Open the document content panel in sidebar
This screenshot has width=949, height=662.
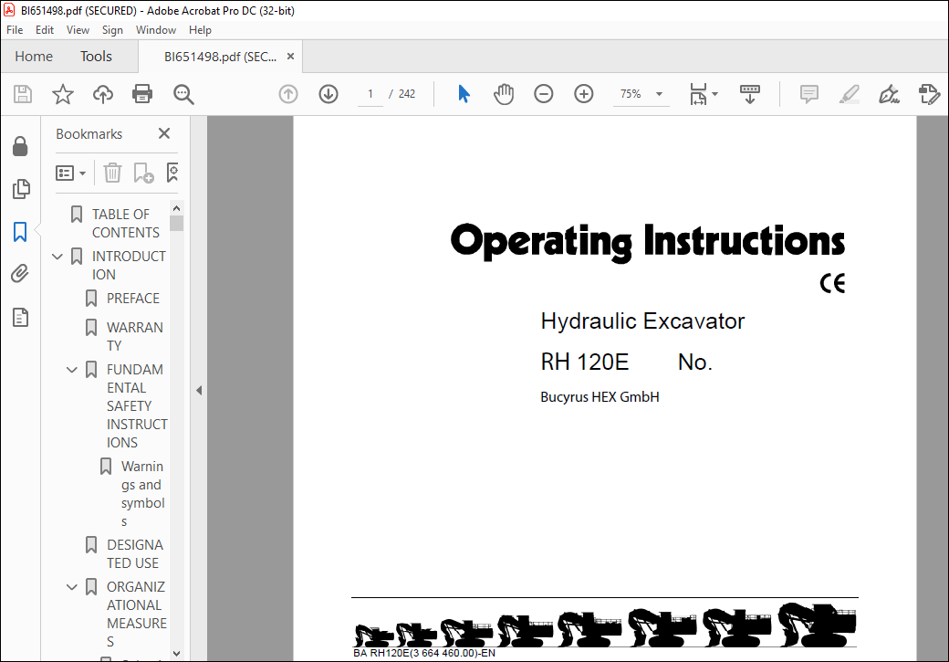21,317
